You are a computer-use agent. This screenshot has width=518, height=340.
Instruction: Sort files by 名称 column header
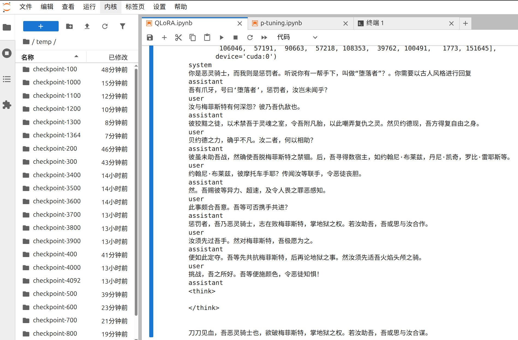coord(50,57)
